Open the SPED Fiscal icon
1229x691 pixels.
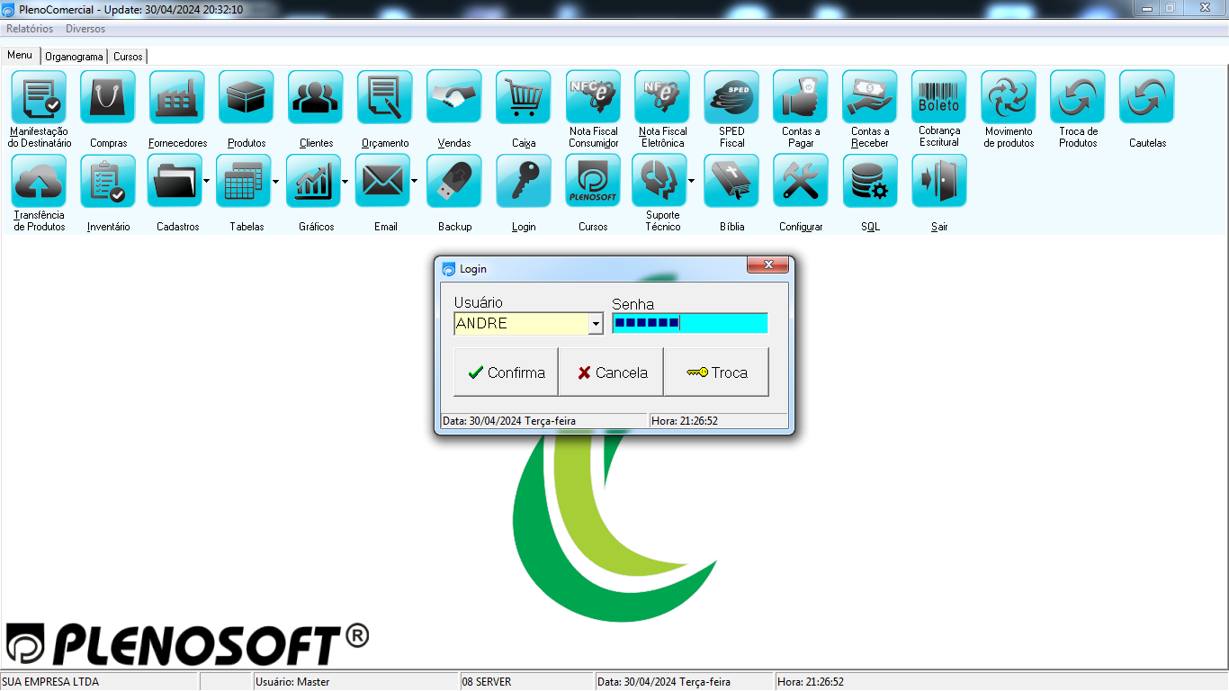[731, 96]
